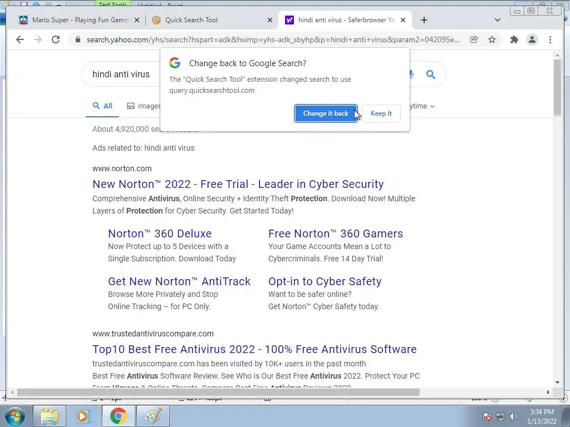570x427 pixels.
Task: Close the hindi anti virus tab
Action: click(403, 20)
